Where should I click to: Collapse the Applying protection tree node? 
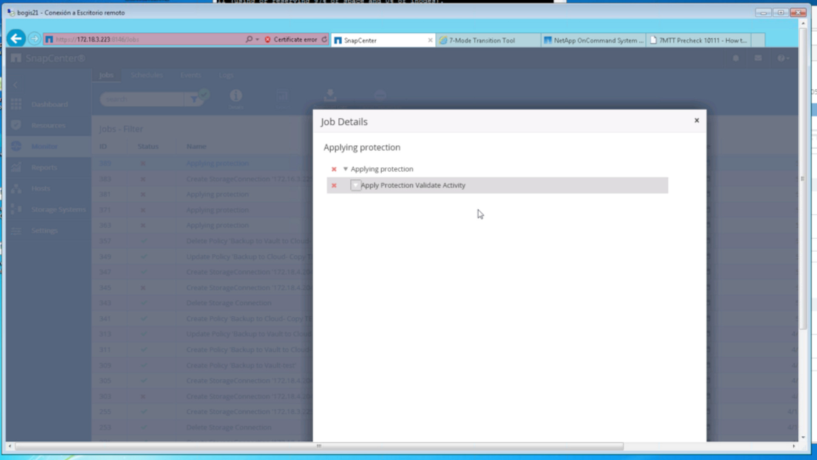(345, 169)
